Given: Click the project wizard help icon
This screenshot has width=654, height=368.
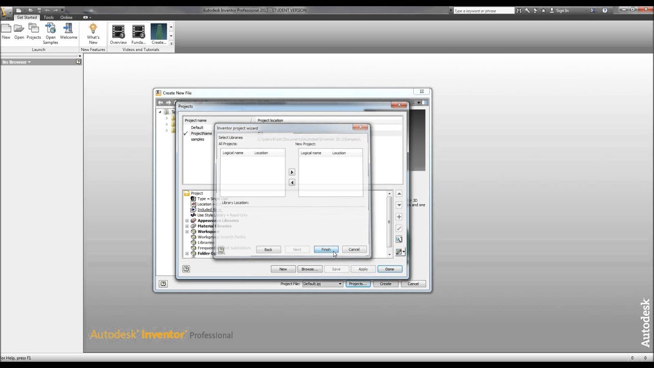Looking at the screenshot, I should pyautogui.click(x=221, y=249).
